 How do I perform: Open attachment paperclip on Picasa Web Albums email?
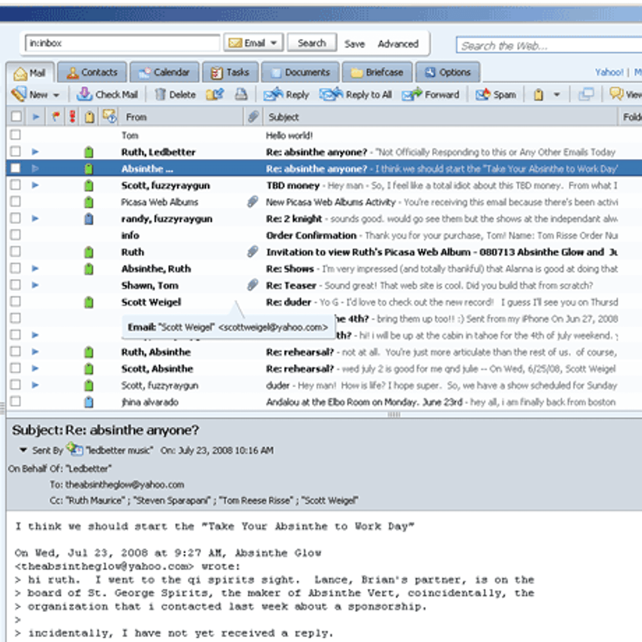pos(253,202)
